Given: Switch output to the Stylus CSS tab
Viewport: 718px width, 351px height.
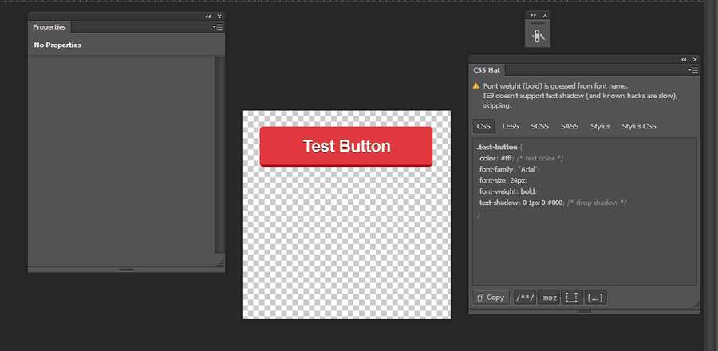Looking at the screenshot, I should (x=639, y=126).
